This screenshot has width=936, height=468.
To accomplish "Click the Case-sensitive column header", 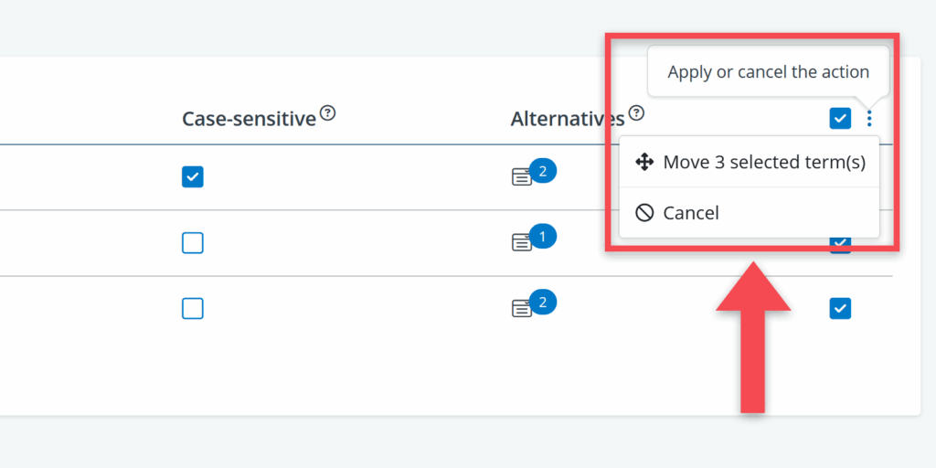I will point(249,119).
